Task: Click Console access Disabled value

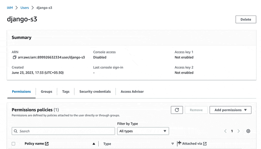Action: tap(100, 57)
